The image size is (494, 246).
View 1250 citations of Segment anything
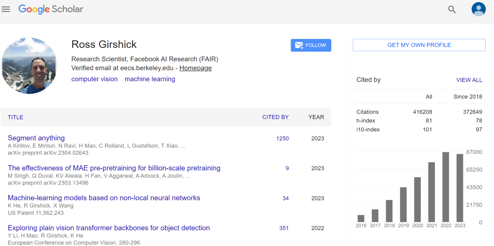(282, 138)
